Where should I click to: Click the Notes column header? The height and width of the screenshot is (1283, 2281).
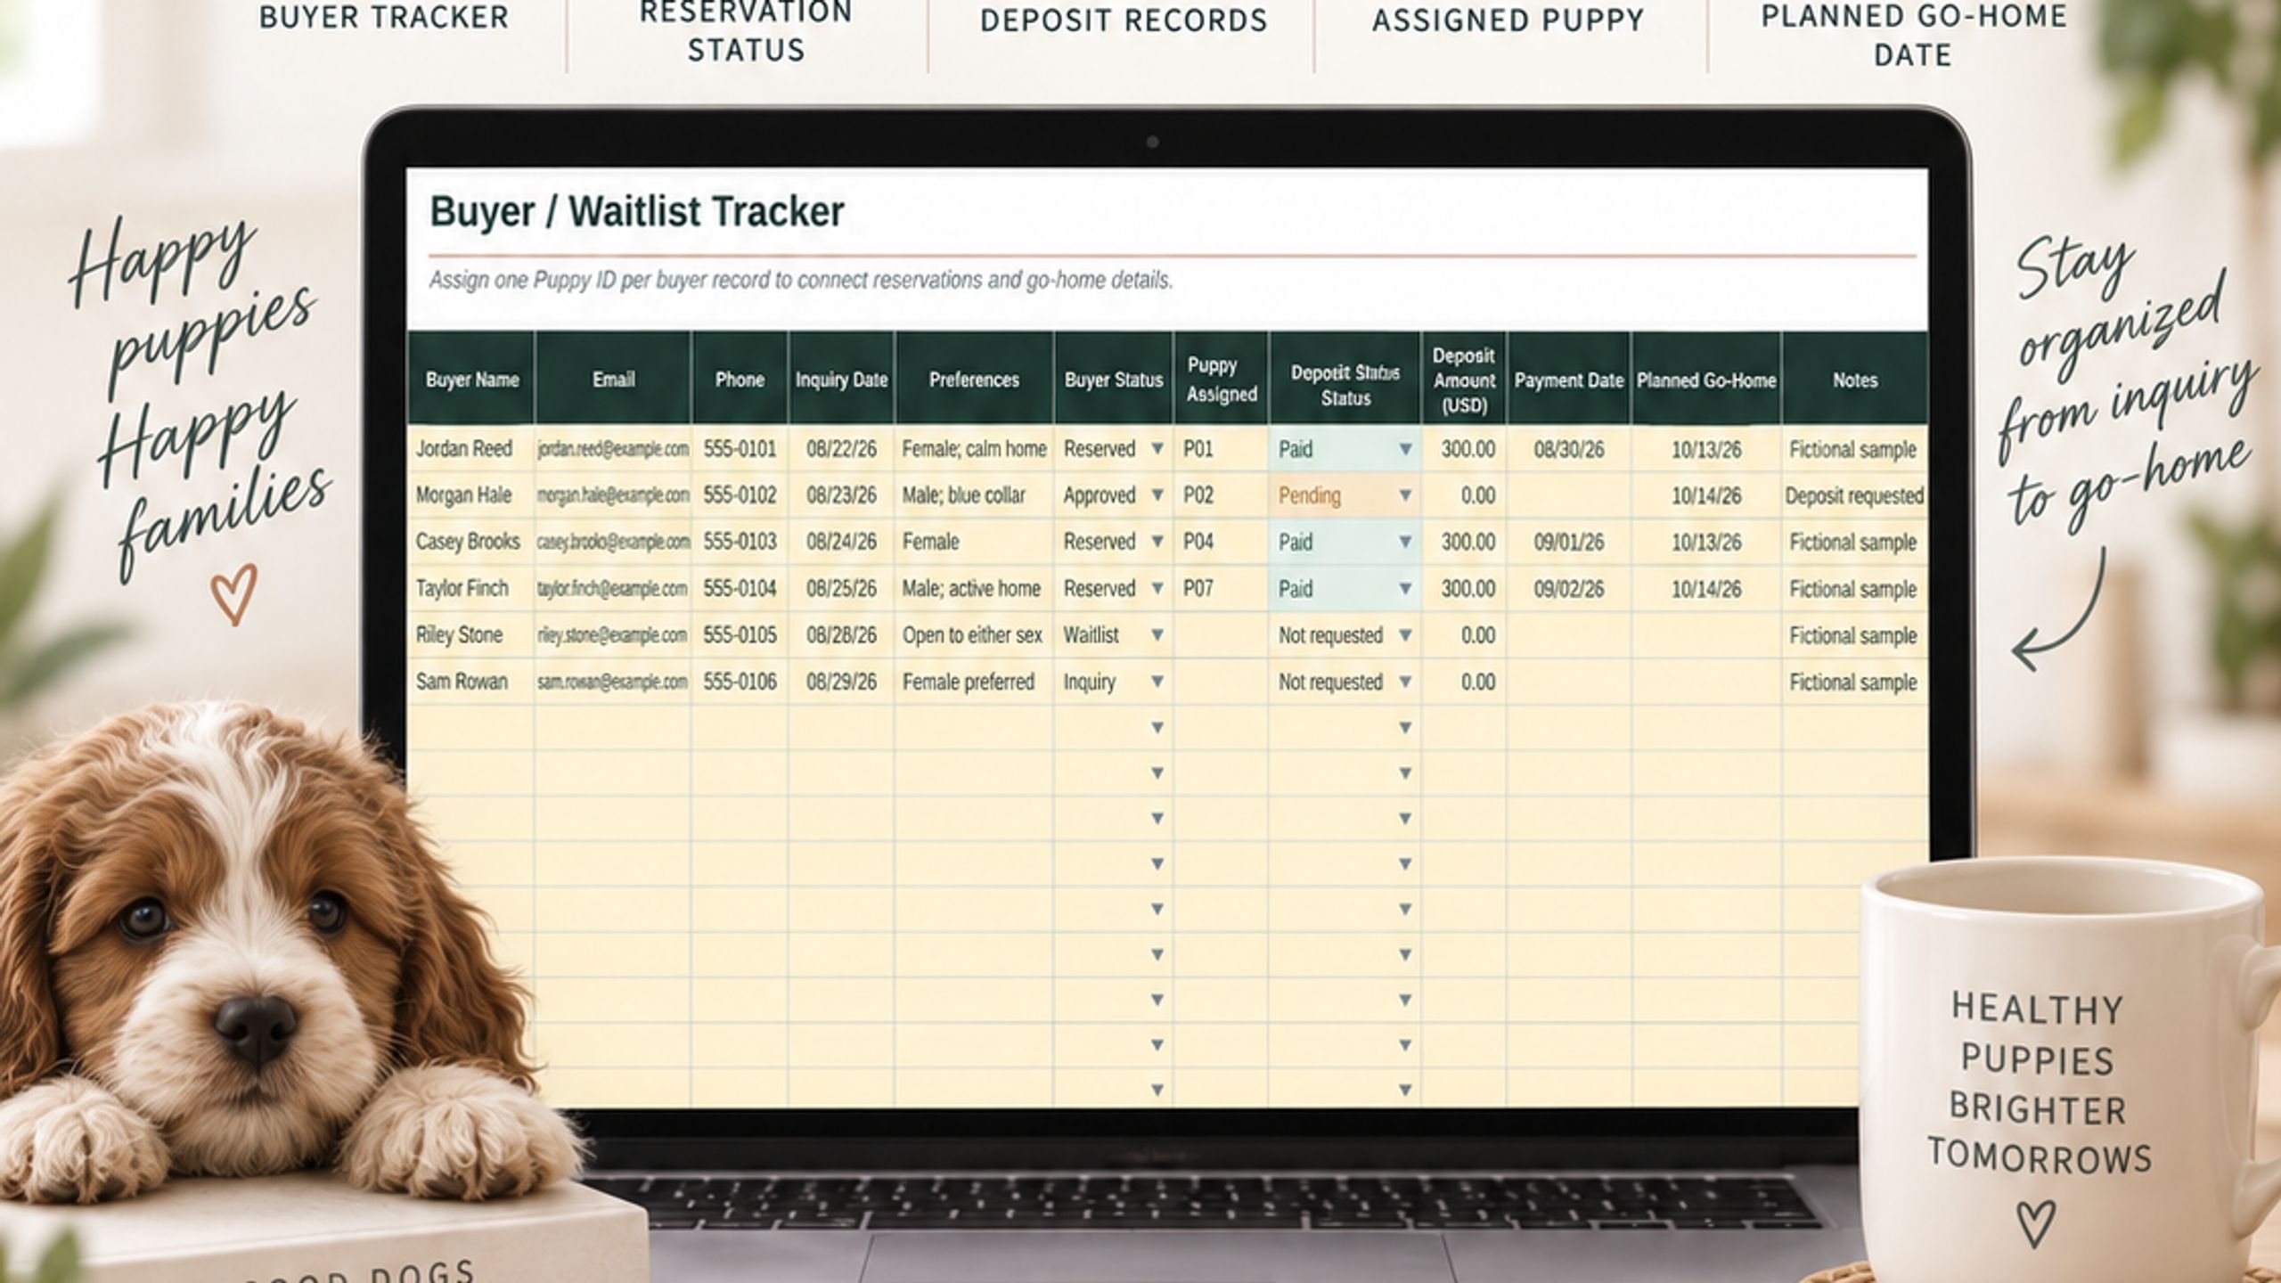(x=1855, y=380)
